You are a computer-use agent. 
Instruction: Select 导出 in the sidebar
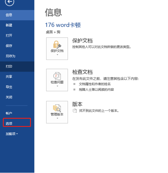(17, 87)
